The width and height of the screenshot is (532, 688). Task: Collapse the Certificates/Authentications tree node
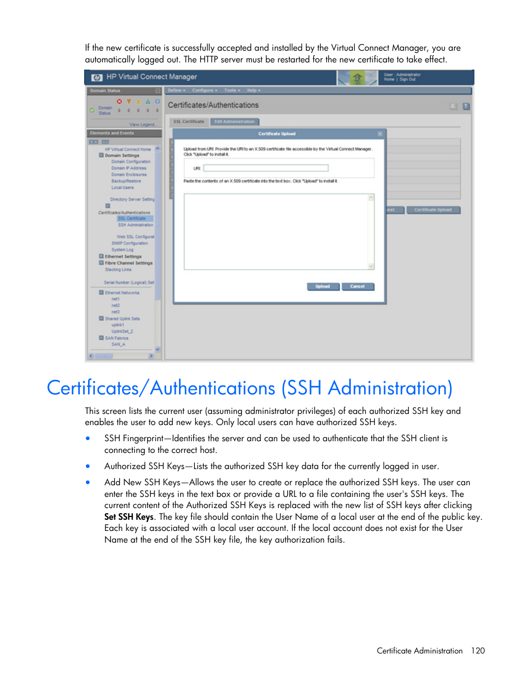(x=108, y=206)
